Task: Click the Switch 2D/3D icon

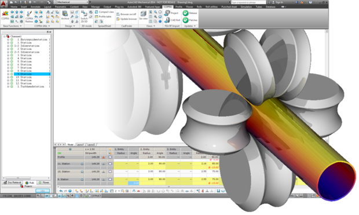Action: (84, 14)
